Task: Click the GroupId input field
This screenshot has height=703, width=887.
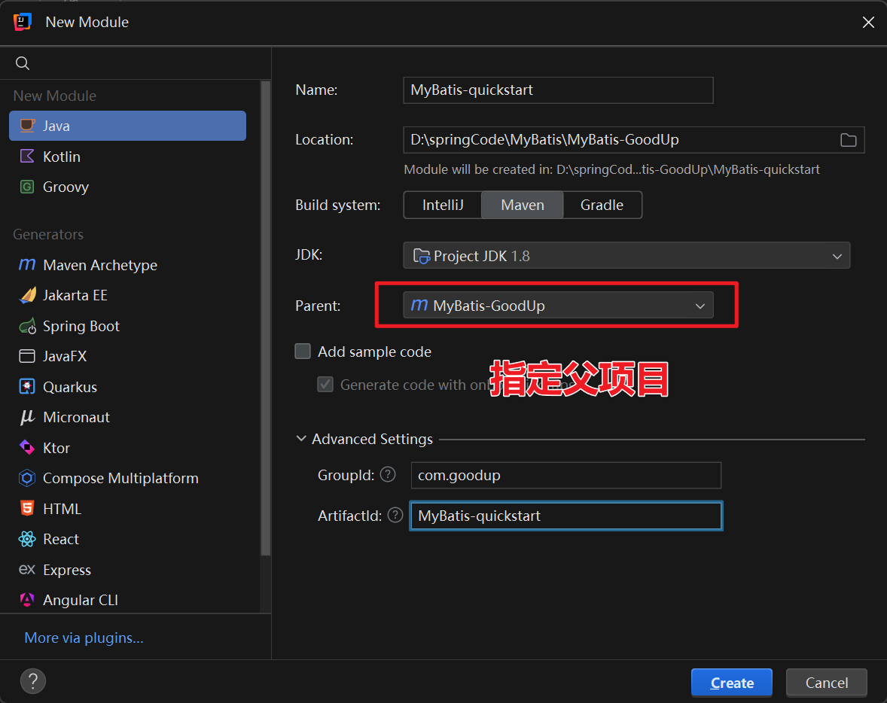Action: pos(565,475)
